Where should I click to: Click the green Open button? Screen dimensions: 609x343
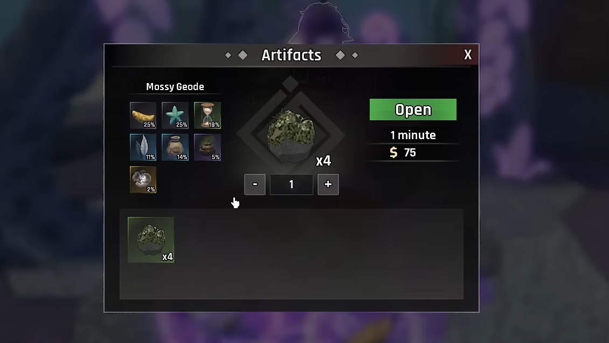[x=413, y=109]
